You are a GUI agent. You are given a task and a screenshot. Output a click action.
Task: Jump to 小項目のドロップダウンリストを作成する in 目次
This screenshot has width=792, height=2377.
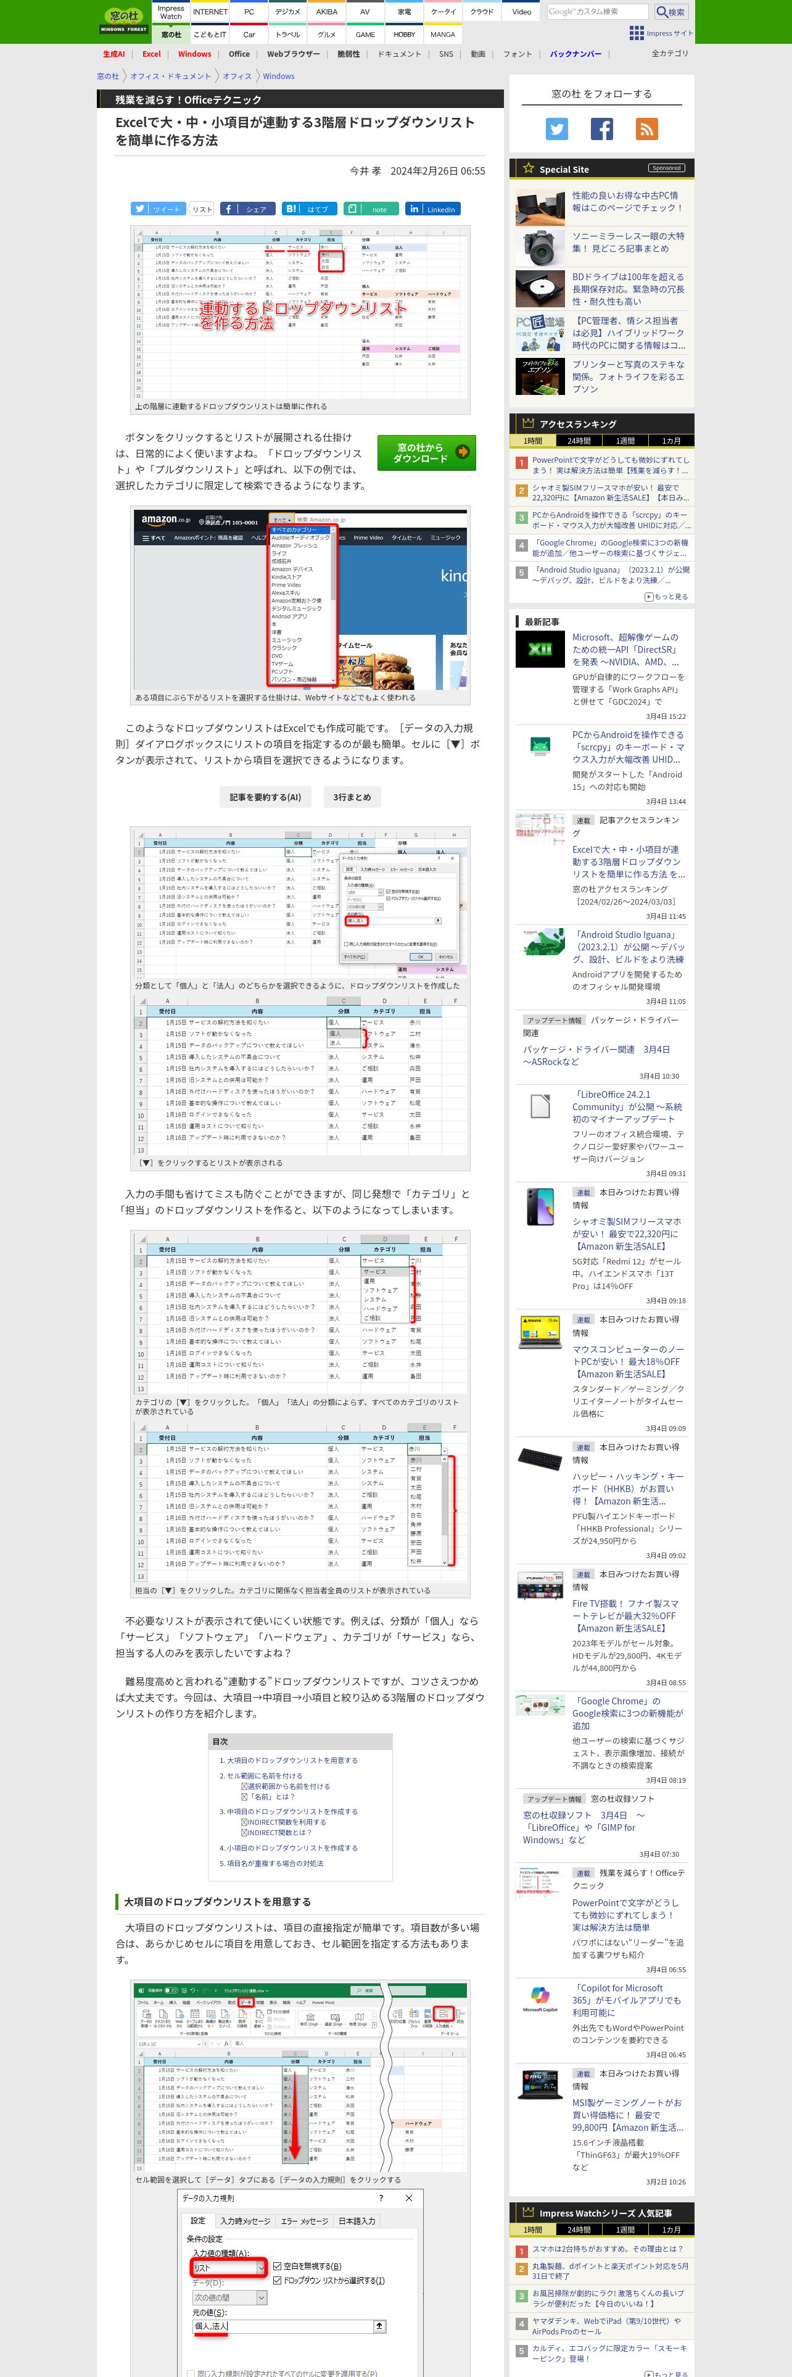click(x=292, y=1848)
